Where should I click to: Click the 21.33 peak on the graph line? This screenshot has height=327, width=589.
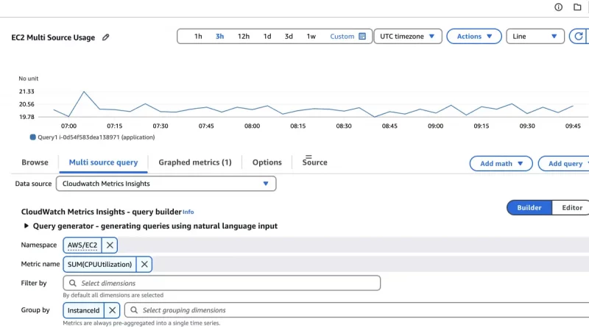pos(84,92)
